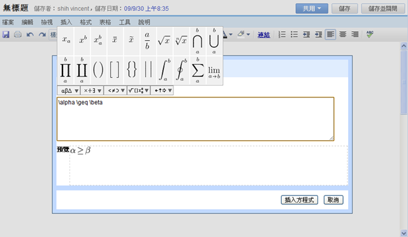
Task: Open math structures √() dropdown
Action: coord(139,90)
